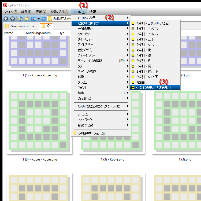Click the icon beside 4分割 - 横
This screenshot has width=201, height=201.
pyautogui.click(x=133, y=50)
